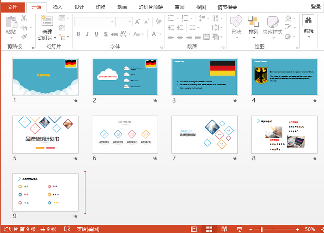Toggle Underline formatting

click(x=96, y=34)
